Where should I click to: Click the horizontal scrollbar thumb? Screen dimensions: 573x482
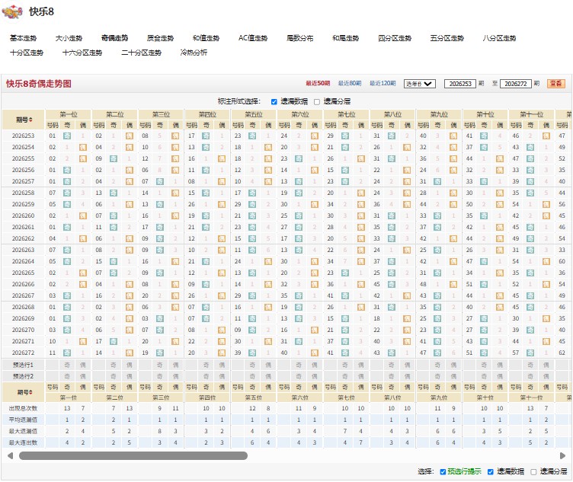click(133, 455)
